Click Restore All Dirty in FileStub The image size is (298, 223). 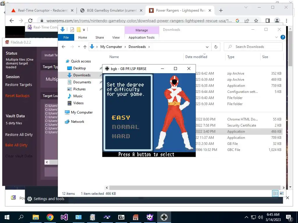click(x=19, y=134)
